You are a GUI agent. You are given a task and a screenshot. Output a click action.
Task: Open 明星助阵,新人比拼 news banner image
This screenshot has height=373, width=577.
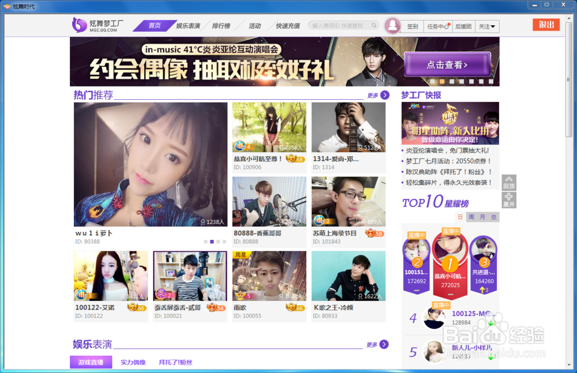point(450,123)
